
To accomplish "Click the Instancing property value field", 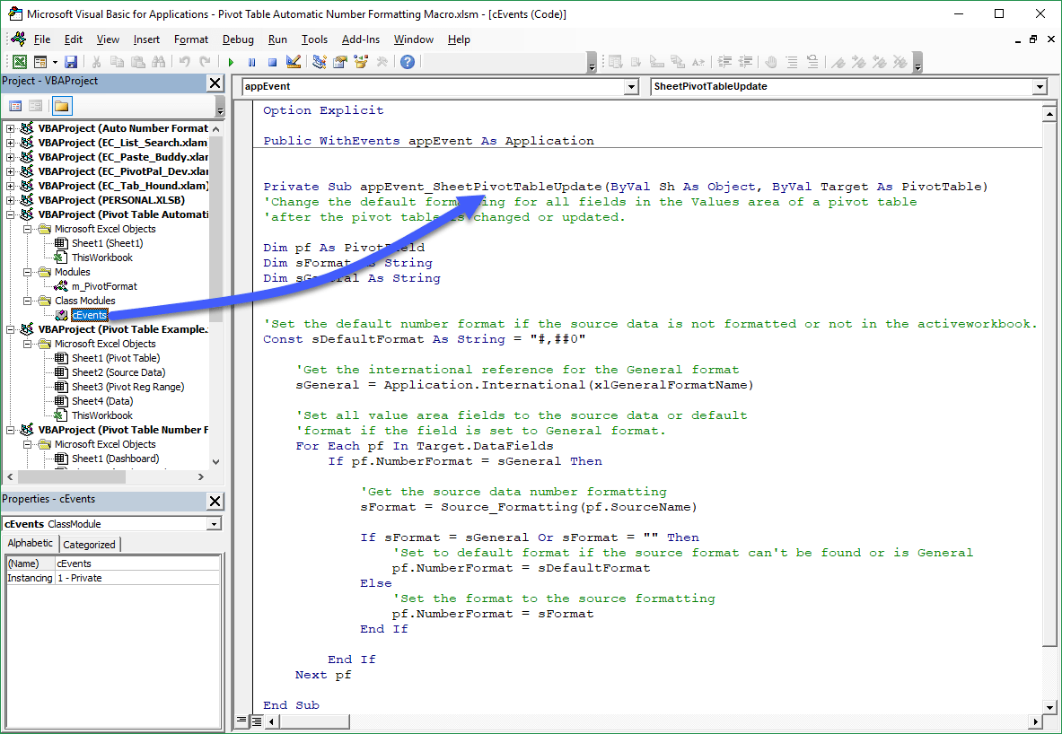I will [136, 578].
